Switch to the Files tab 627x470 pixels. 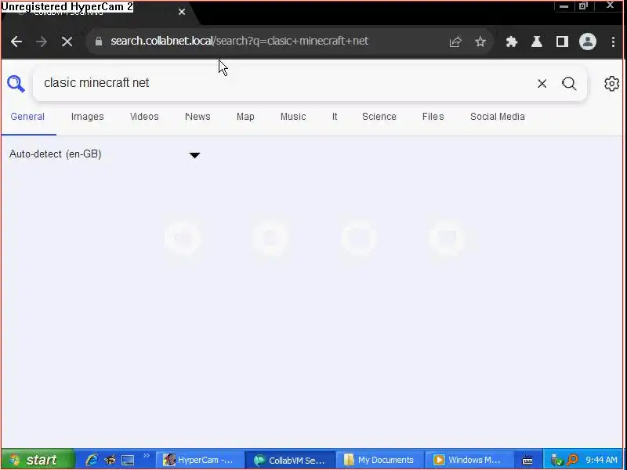433,117
